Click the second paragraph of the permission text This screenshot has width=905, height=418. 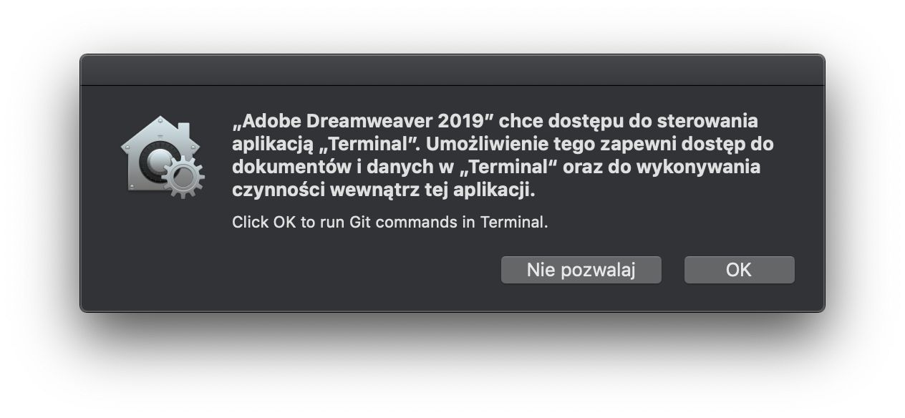click(390, 223)
